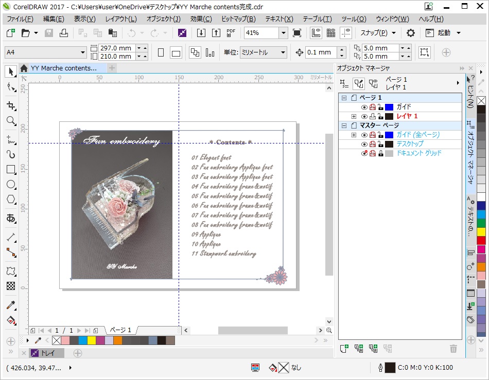Viewport: 489px width, 380px height.
Task: Open Options gear icon
Action: tap(411, 33)
